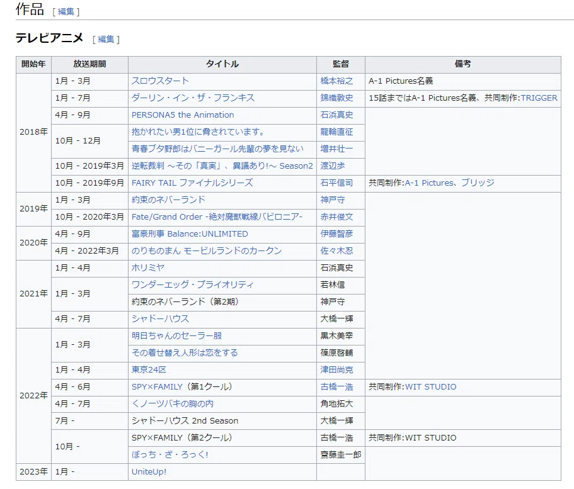Image resolution: width=574 pixels, height=489 pixels.
Task: Click SPY×FAMILY (第2クール) title text
Action: click(x=182, y=438)
